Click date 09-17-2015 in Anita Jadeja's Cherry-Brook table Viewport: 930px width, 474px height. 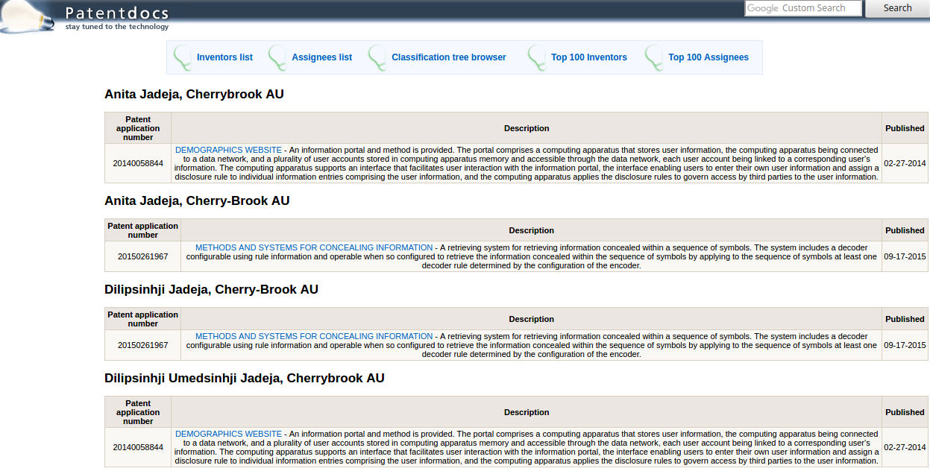905,256
